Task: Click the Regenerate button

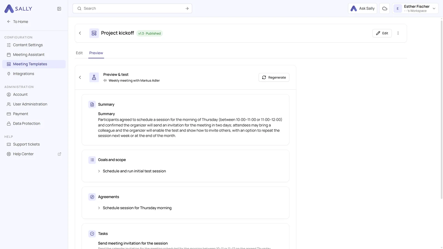Action: [x=274, y=77]
